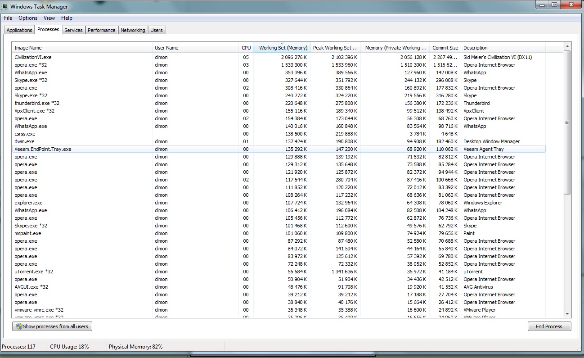Image resolution: width=584 pixels, height=358 pixels.
Task: Click the AVG Antivirus description cell
Action: click(x=478, y=287)
